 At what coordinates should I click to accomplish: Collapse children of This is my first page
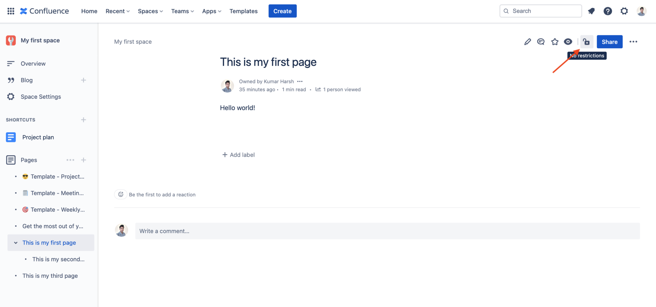16,243
